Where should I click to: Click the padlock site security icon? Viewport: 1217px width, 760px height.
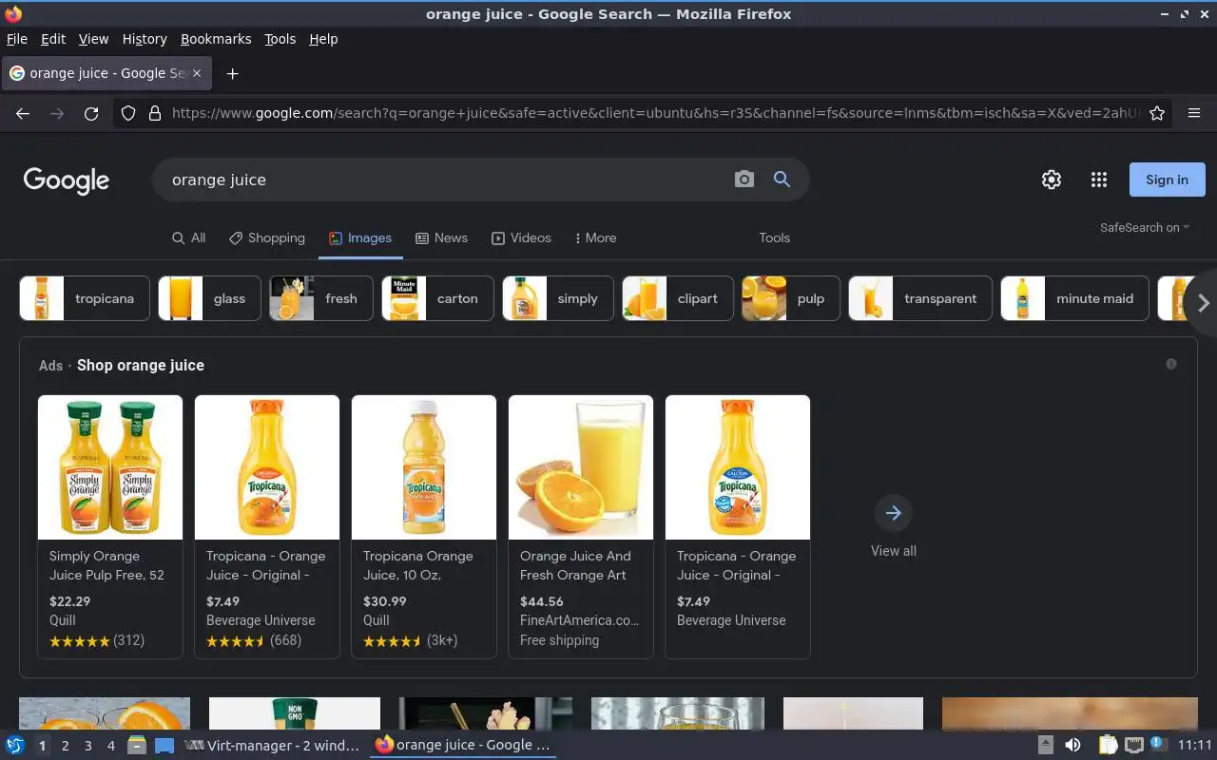pos(155,113)
